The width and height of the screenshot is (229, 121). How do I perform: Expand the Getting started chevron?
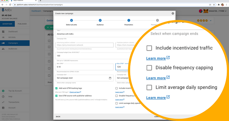point(211,21)
